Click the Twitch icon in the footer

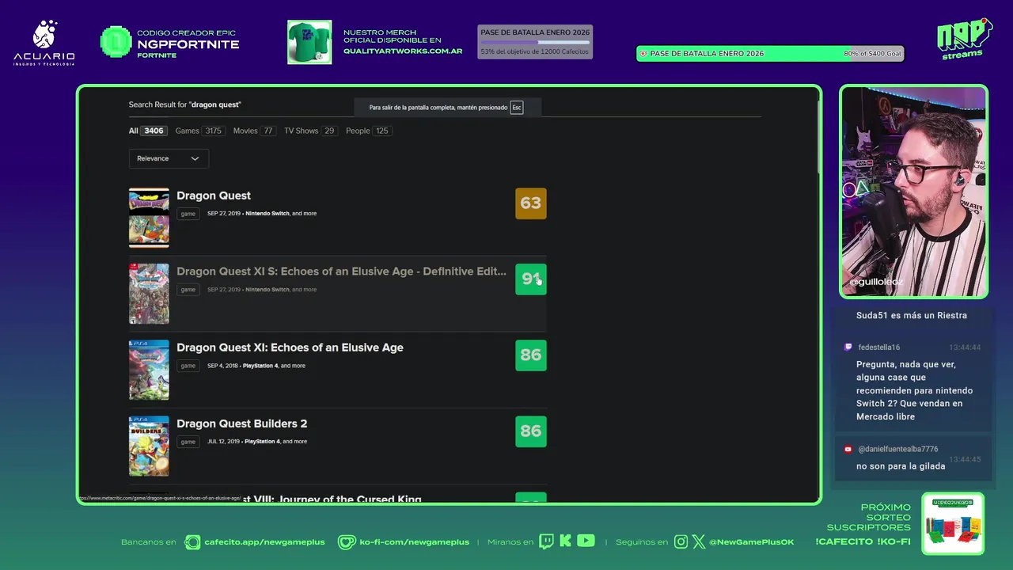[x=546, y=541]
